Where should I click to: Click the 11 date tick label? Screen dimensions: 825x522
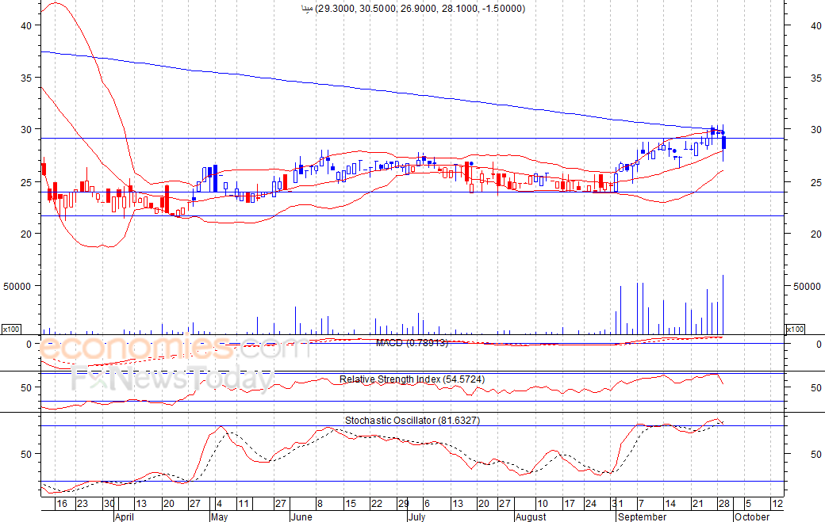(243, 504)
